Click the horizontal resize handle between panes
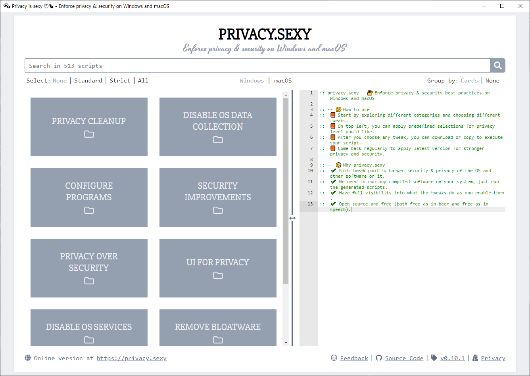The image size is (530, 376). (x=292, y=218)
